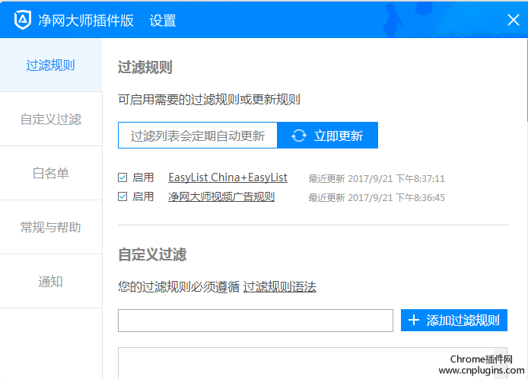Click timestamp 下午8:37:11 update text

(377, 178)
